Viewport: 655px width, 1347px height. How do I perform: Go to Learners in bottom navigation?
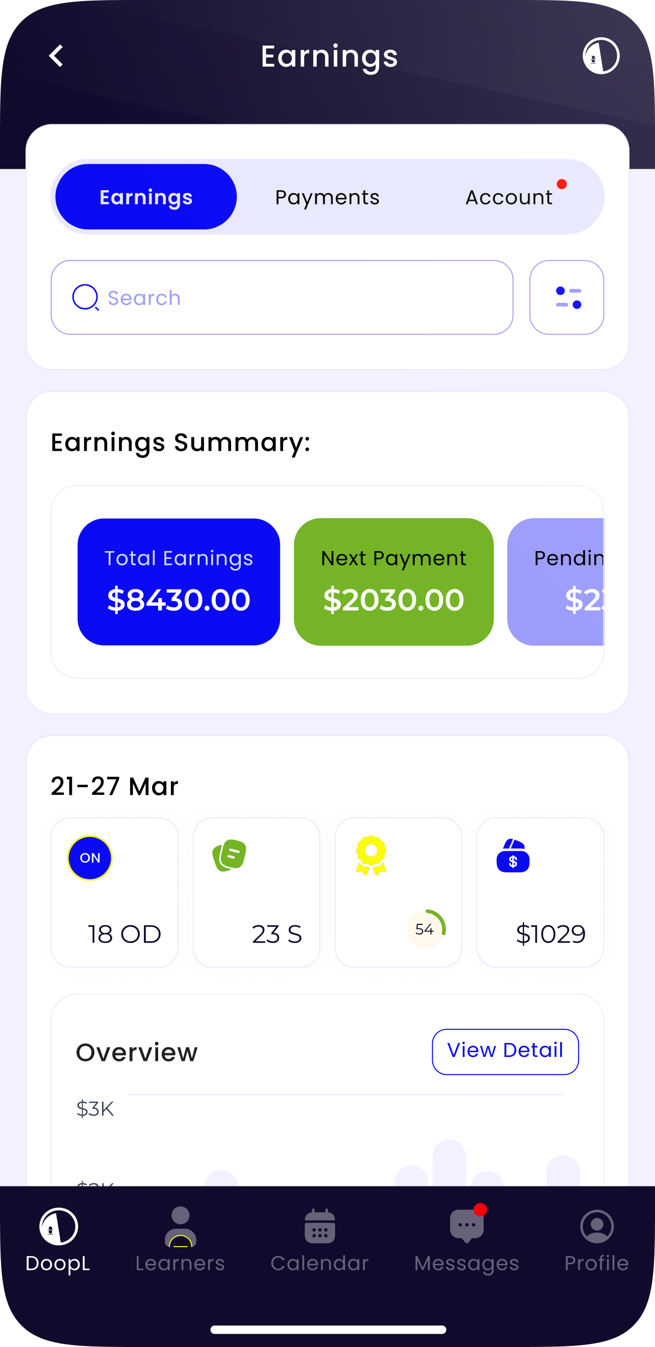point(180,1240)
